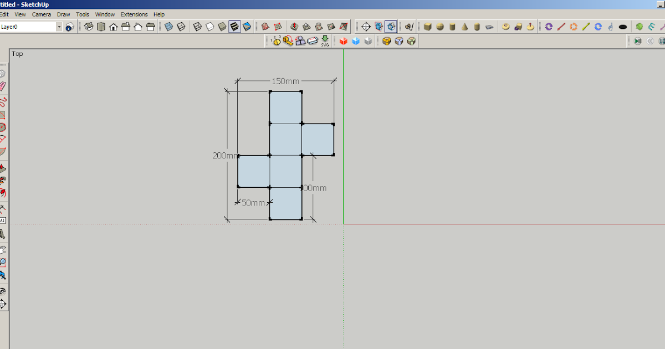Click the grey cube icon
The image size is (665, 349).
[367, 40]
